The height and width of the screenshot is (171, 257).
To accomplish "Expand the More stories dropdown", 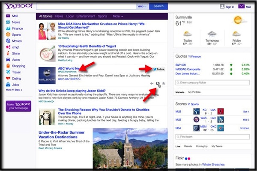I will (x=118, y=16).
